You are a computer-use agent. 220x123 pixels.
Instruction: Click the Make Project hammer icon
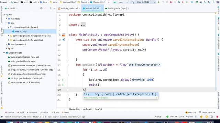[109, 2]
